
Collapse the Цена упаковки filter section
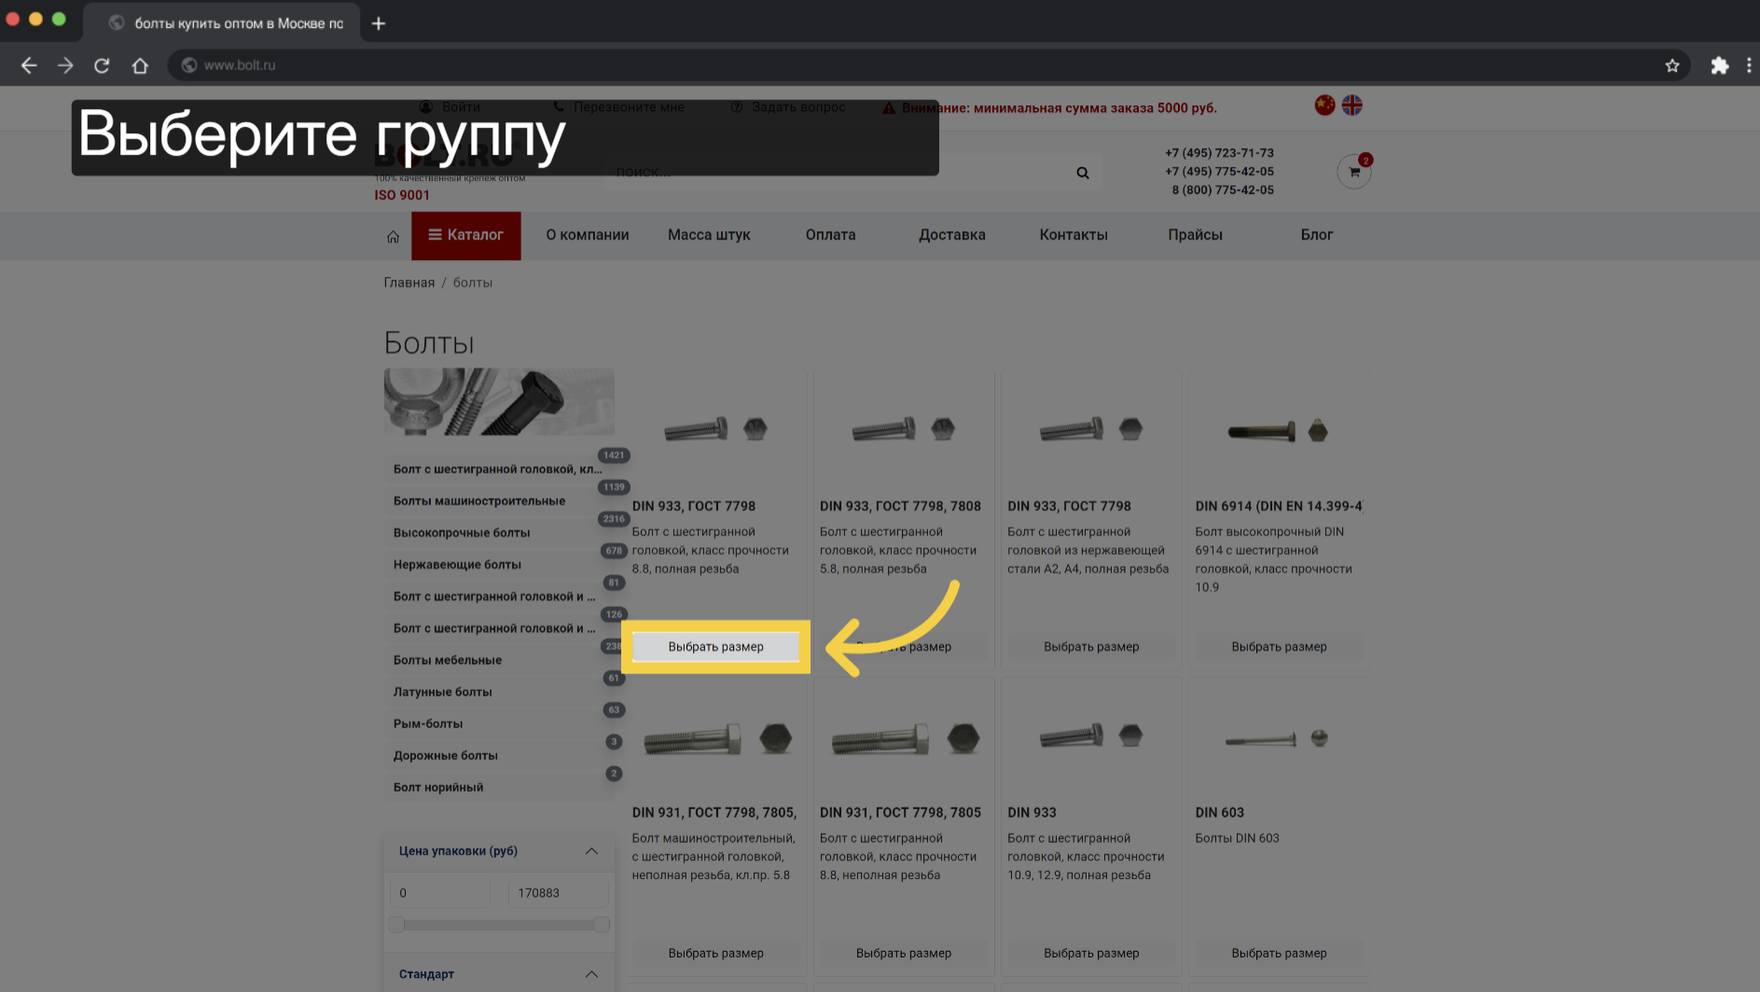[591, 851]
